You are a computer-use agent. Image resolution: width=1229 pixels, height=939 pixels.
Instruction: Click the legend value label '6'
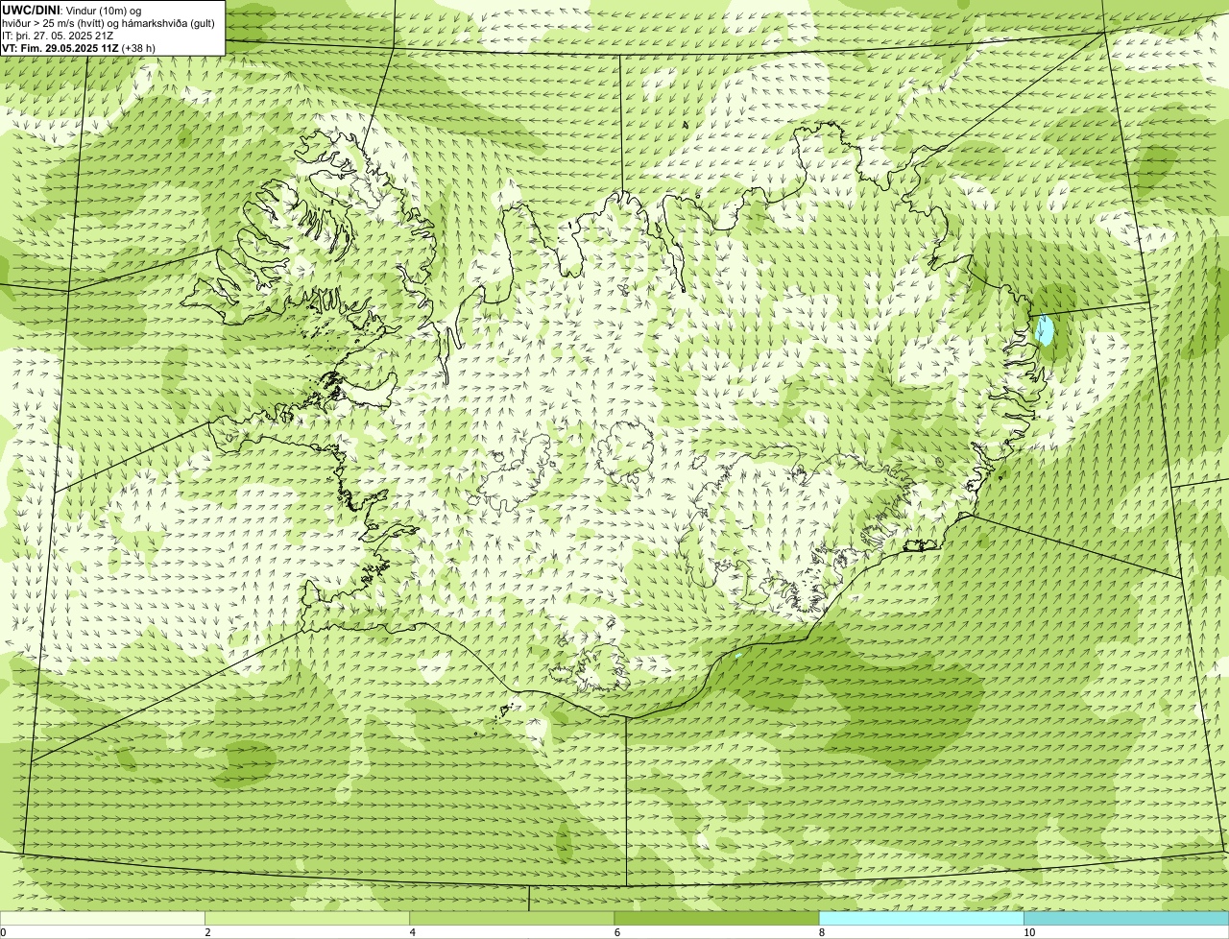tap(617, 932)
